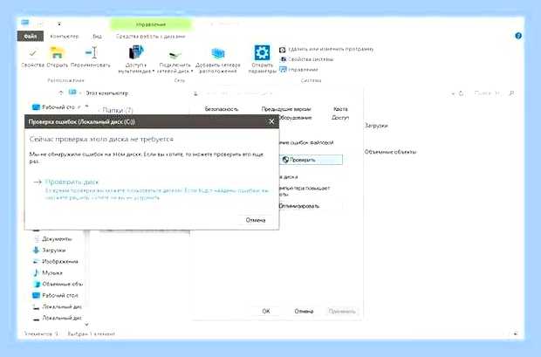
Task: Click Отмена in properties window
Action: point(304,311)
